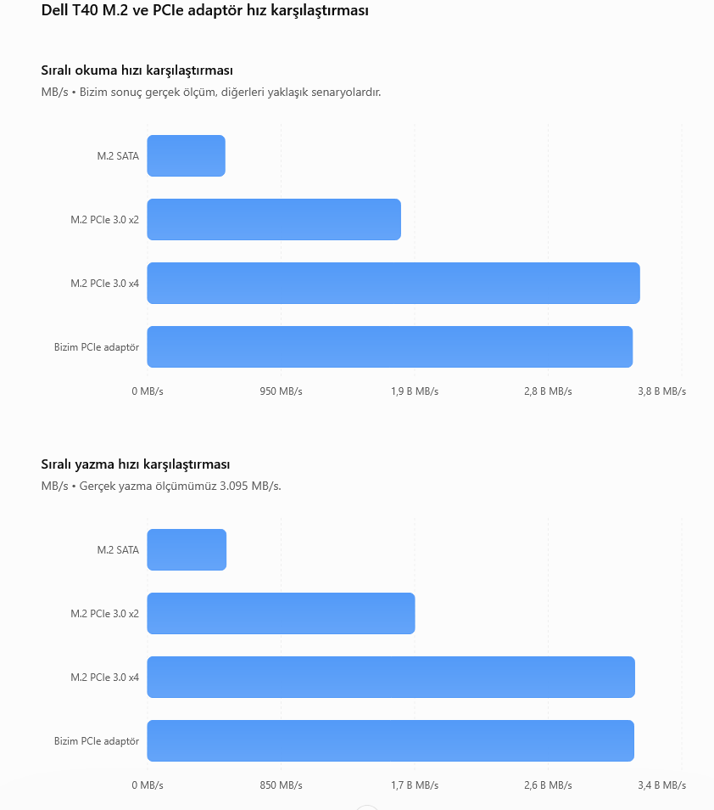Click the 3,4 B MB/s axis label
The height and width of the screenshot is (810, 714).
[x=662, y=785]
